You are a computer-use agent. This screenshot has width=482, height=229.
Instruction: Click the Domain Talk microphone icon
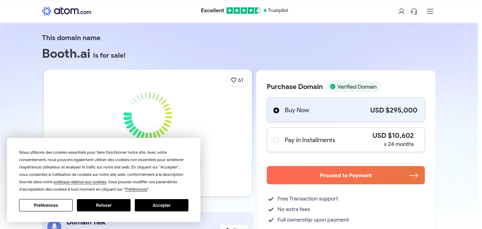54,225
